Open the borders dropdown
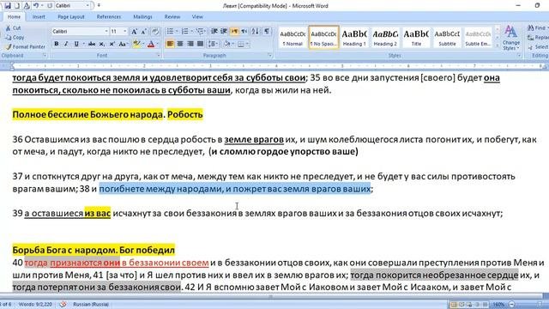This screenshot has height=309, width=549. [248, 44]
